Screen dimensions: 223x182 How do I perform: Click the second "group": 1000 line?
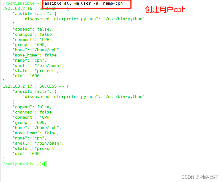[x=30, y=123]
